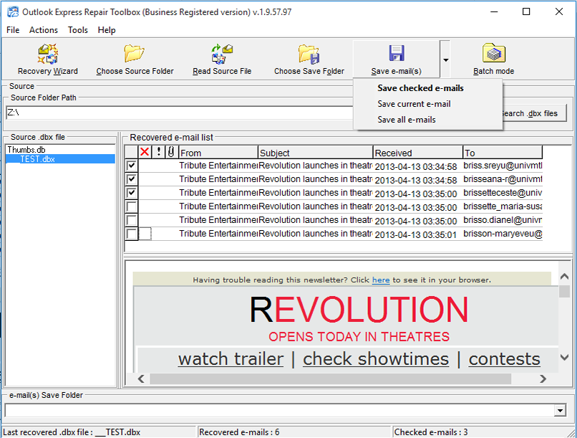Click the 'contests' link
This screenshot has width=577, height=438.
coord(504,359)
